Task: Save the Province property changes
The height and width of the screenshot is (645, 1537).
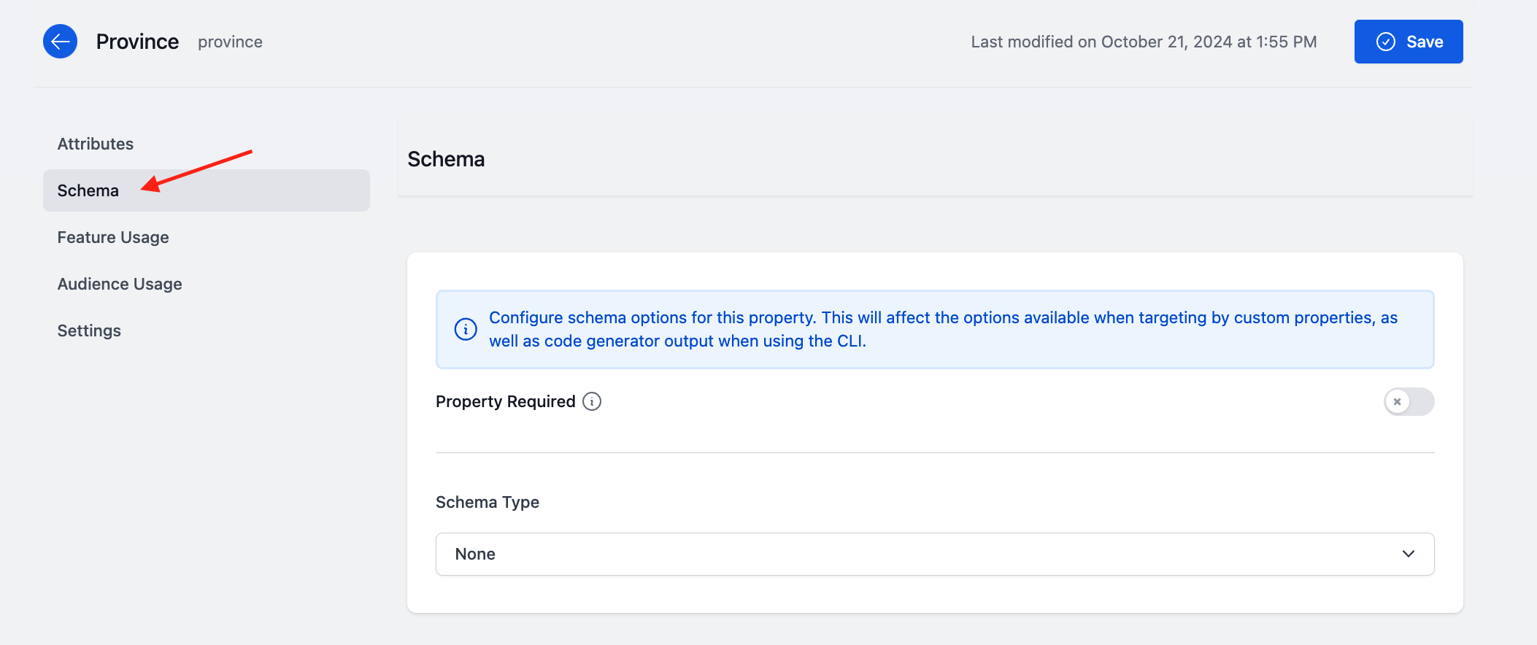Action: point(1409,42)
